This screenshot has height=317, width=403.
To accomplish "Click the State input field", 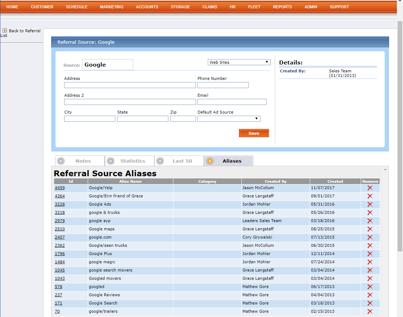I will coord(143,119).
